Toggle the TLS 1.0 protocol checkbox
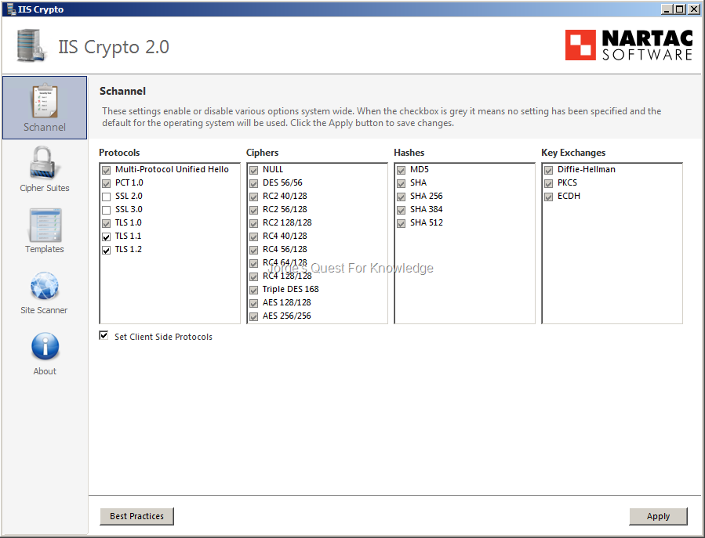The height and width of the screenshot is (538, 705). coord(106,224)
